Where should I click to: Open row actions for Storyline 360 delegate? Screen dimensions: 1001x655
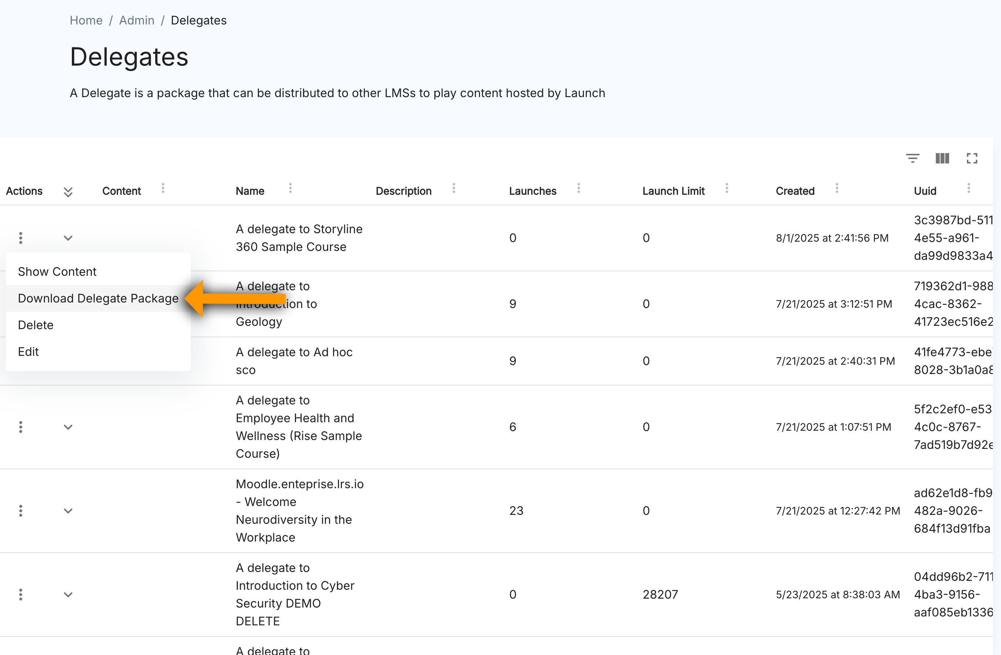[21, 238]
